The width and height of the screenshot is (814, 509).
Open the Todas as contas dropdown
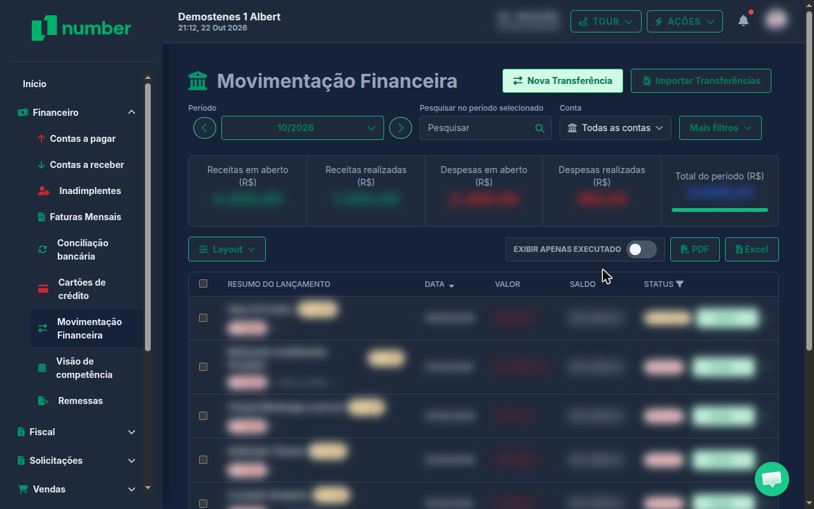[x=616, y=128]
